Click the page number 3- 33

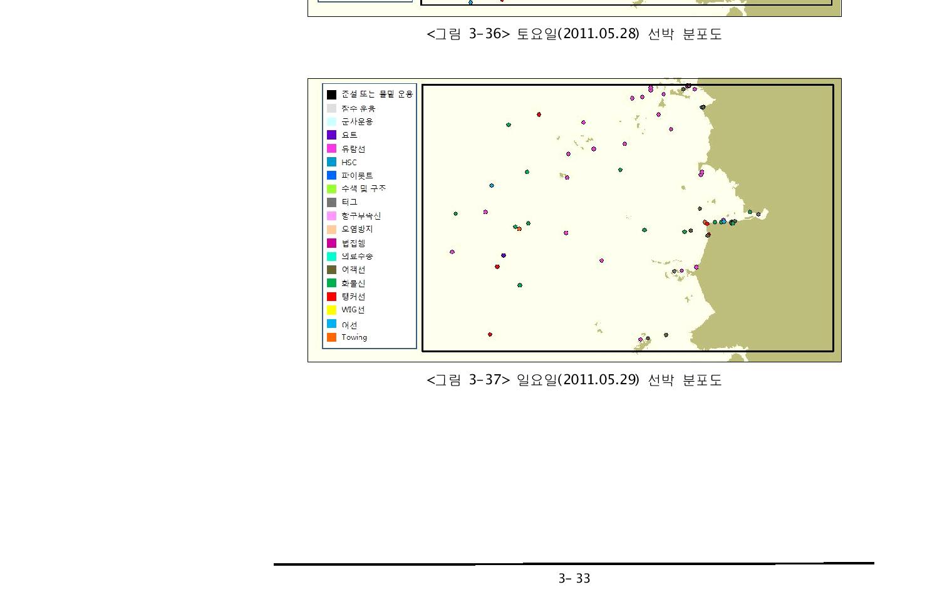(574, 579)
